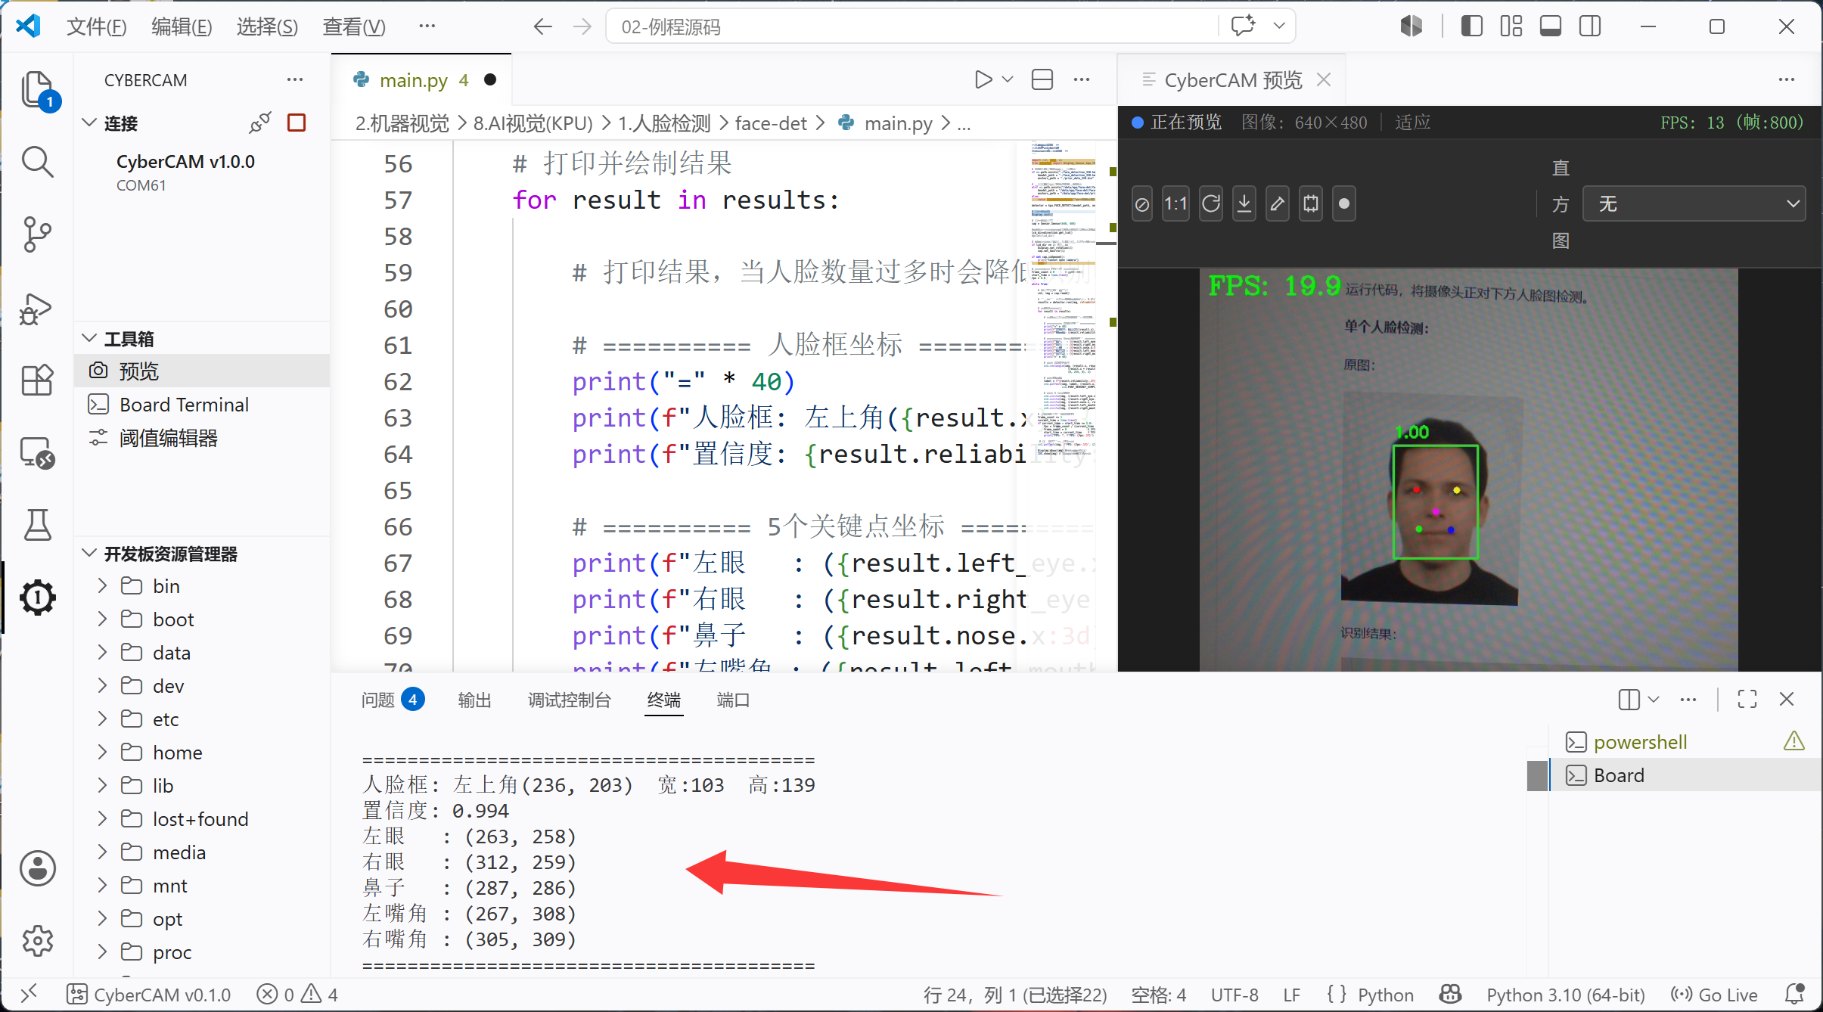Select the Board terminal

1684,775
